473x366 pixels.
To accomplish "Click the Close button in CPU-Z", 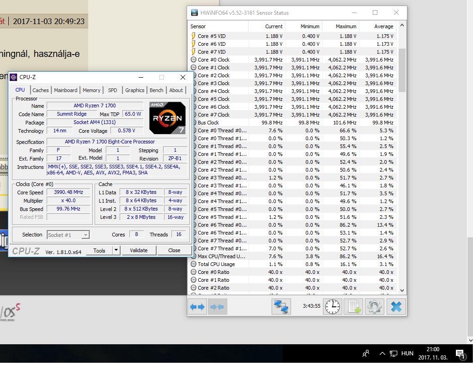I will 174,250.
